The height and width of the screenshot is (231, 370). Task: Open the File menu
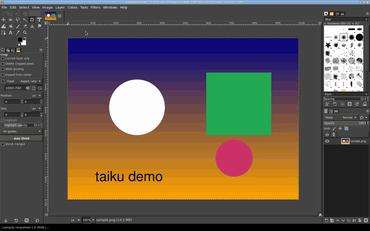(4, 7)
